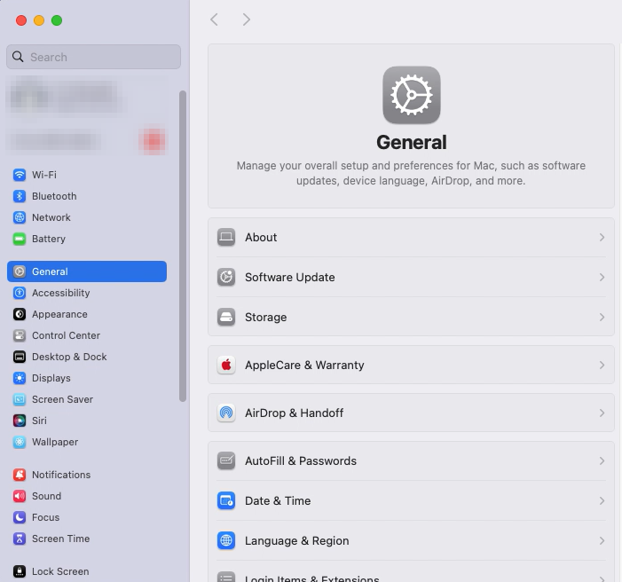Click the AirDrop & Handoff icon
Image resolution: width=622 pixels, height=582 pixels.
(x=226, y=413)
